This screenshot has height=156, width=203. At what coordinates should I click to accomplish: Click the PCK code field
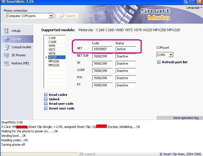[x=102, y=78]
